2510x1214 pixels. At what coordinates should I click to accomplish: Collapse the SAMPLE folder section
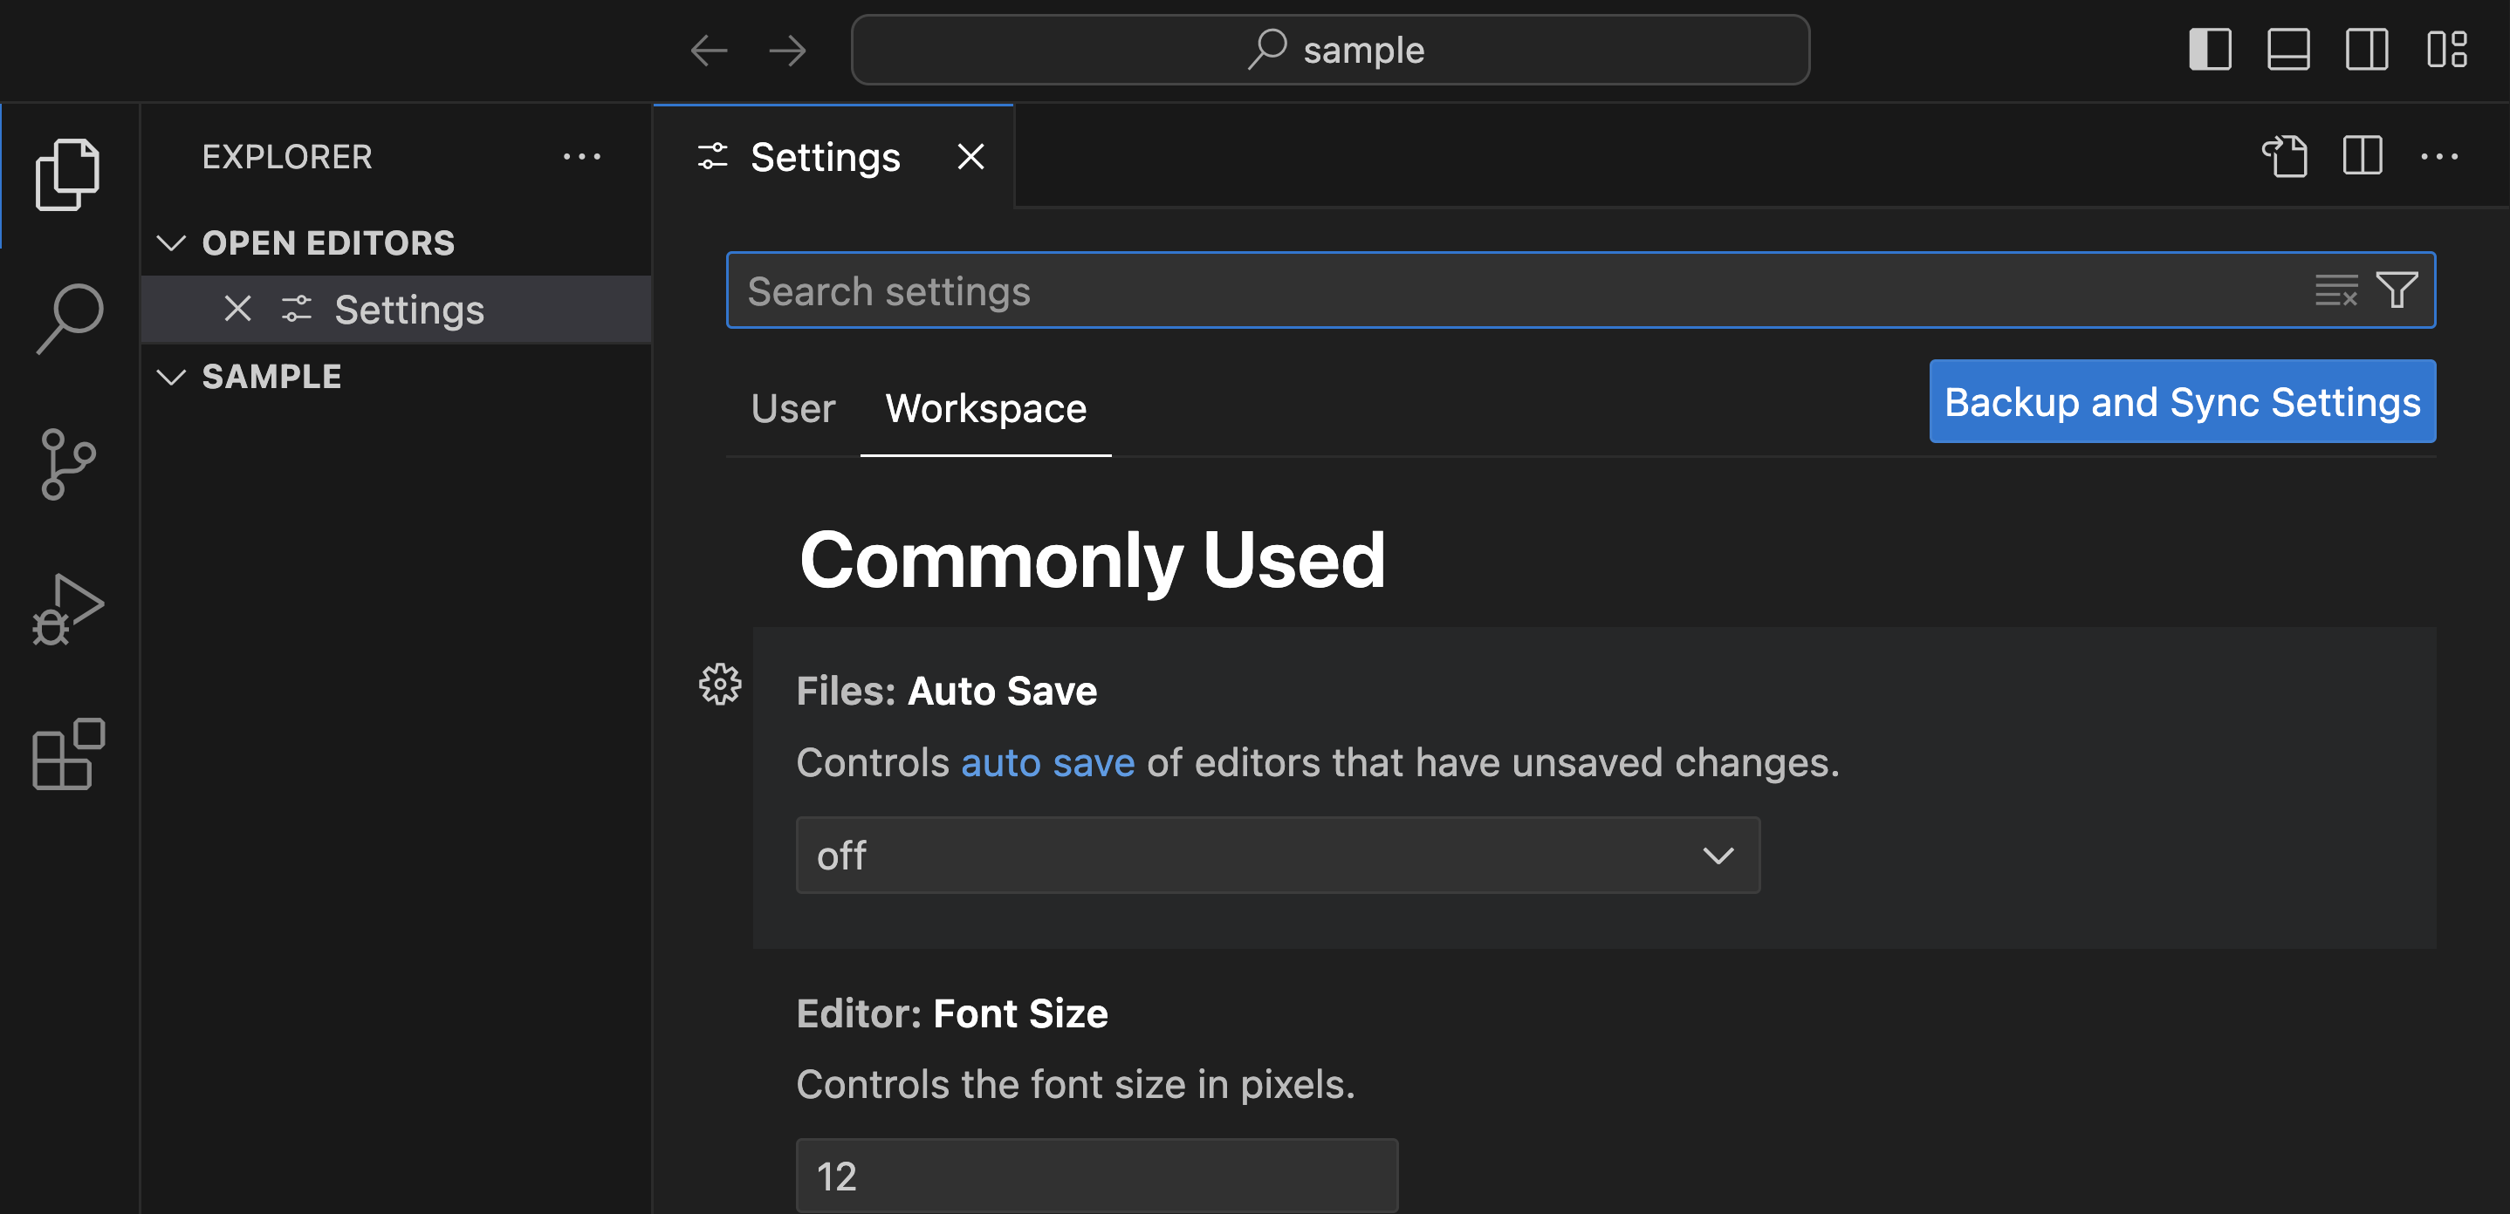171,378
